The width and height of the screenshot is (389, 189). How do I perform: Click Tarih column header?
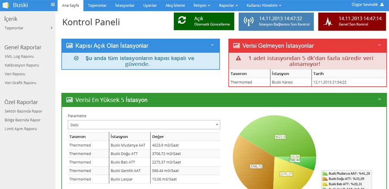(318, 73)
